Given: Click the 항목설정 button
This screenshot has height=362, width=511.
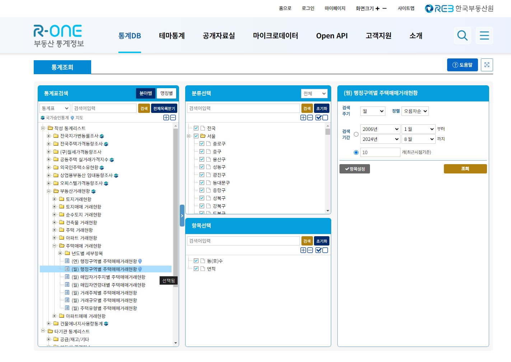Looking at the screenshot, I should (x=355, y=169).
